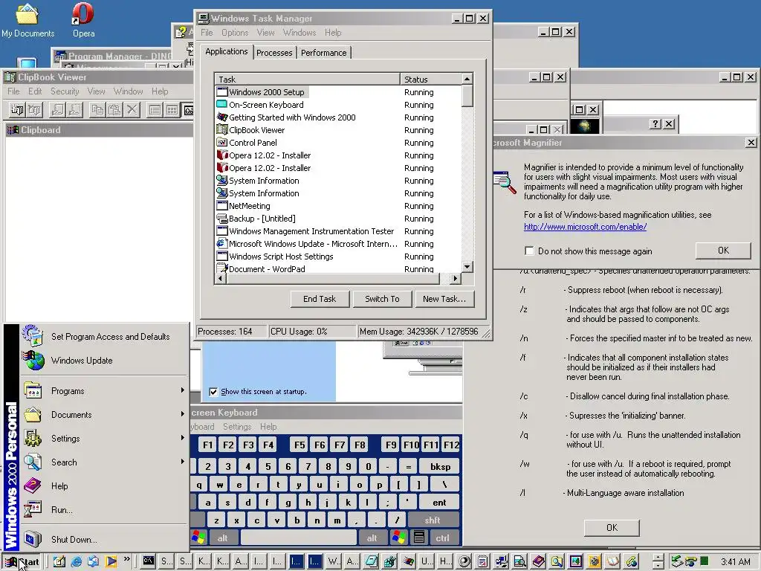Click Show Desktop icon in Quick Launch
761x571 pixels.
click(59, 562)
